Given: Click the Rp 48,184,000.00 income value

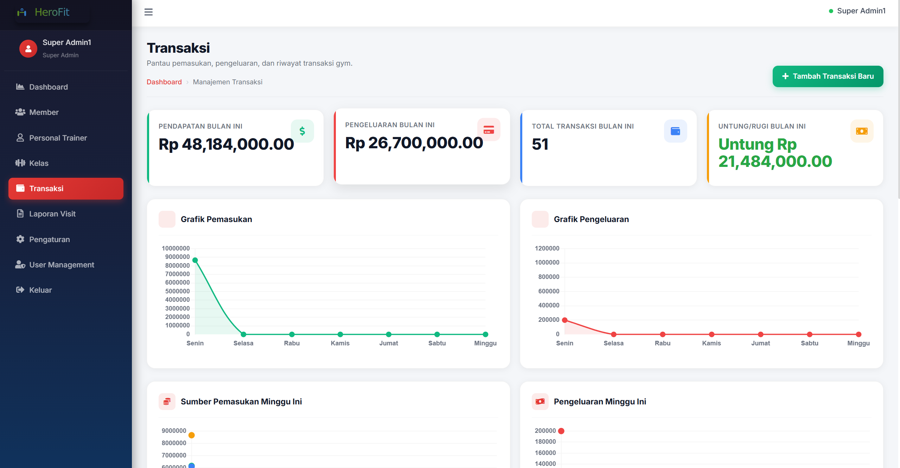Looking at the screenshot, I should [x=226, y=144].
